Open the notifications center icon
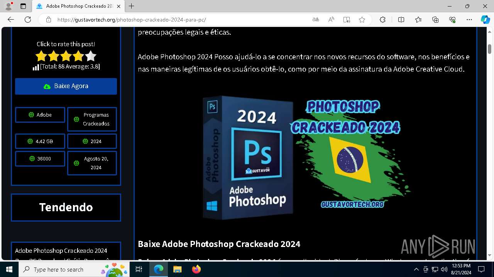This screenshot has height=277, width=494. pos(481,270)
